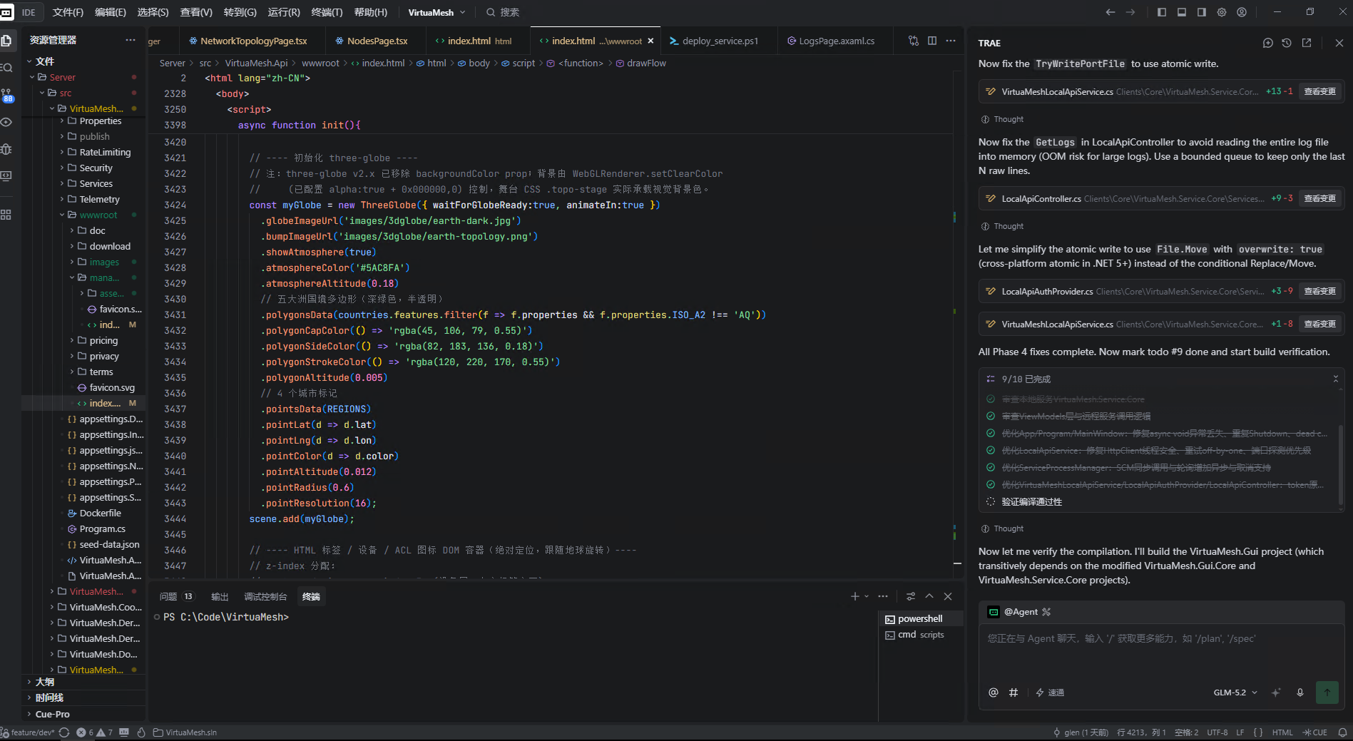This screenshot has height=741, width=1353.
Task: Open the Search view in the activity bar
Action: tap(6, 68)
